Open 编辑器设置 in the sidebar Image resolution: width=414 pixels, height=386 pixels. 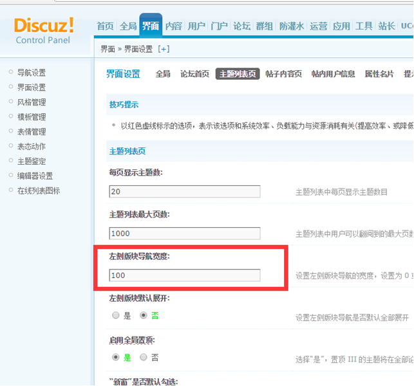coord(35,176)
